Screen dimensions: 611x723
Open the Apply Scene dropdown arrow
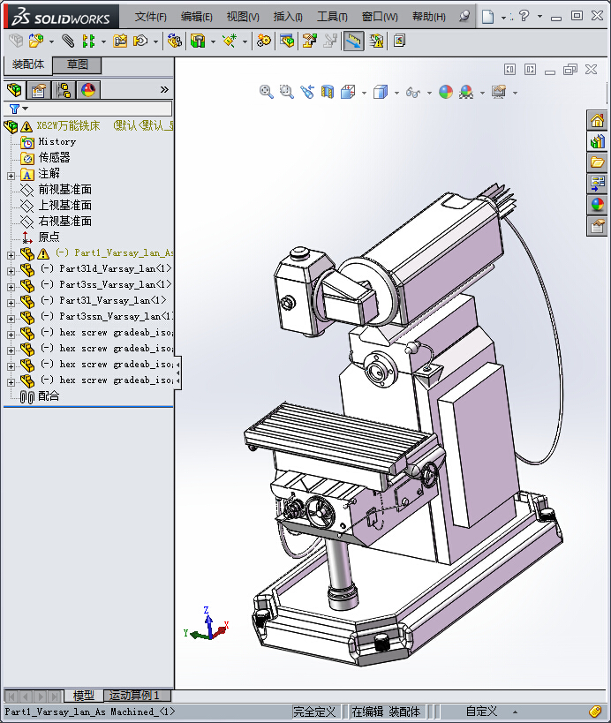click(482, 94)
